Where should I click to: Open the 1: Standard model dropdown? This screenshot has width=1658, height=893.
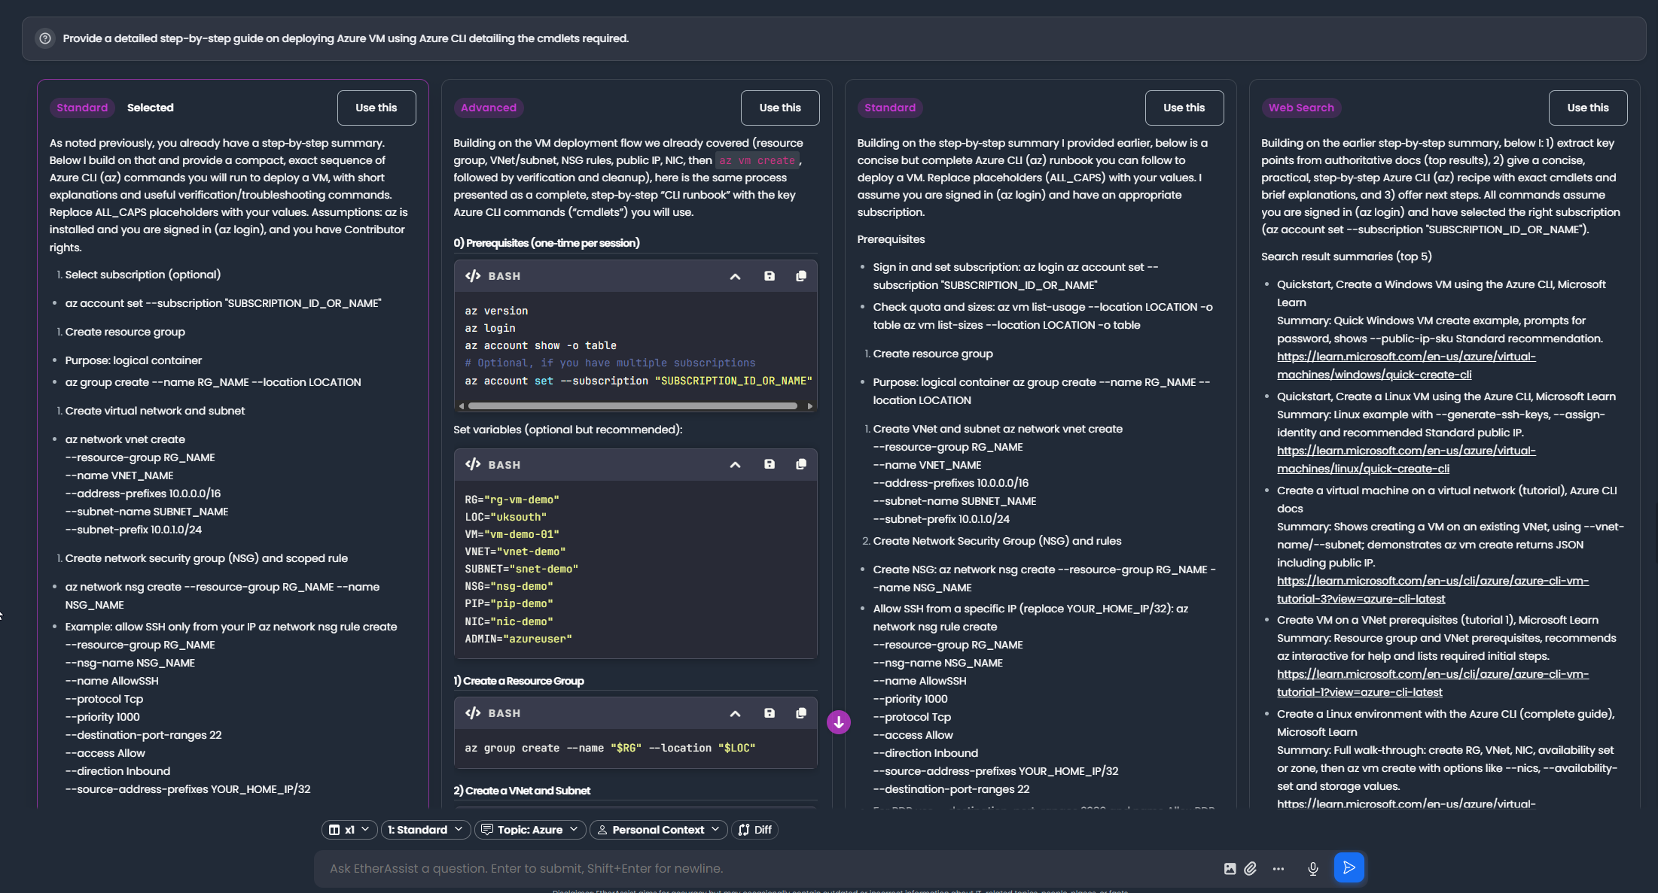click(x=426, y=829)
